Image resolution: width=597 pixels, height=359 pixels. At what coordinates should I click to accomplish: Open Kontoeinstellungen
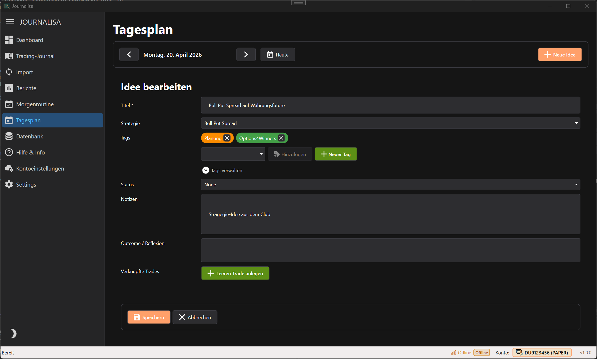point(40,168)
